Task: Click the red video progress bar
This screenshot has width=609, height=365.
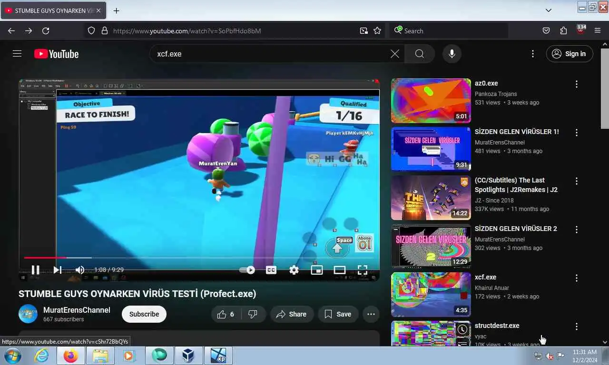Action: pyautogui.click(x=46, y=258)
